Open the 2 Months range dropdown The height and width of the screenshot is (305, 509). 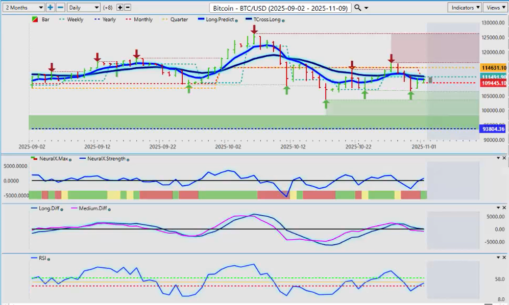[x=23, y=8]
